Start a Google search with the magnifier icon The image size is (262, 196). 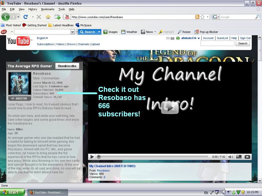coord(257,17)
